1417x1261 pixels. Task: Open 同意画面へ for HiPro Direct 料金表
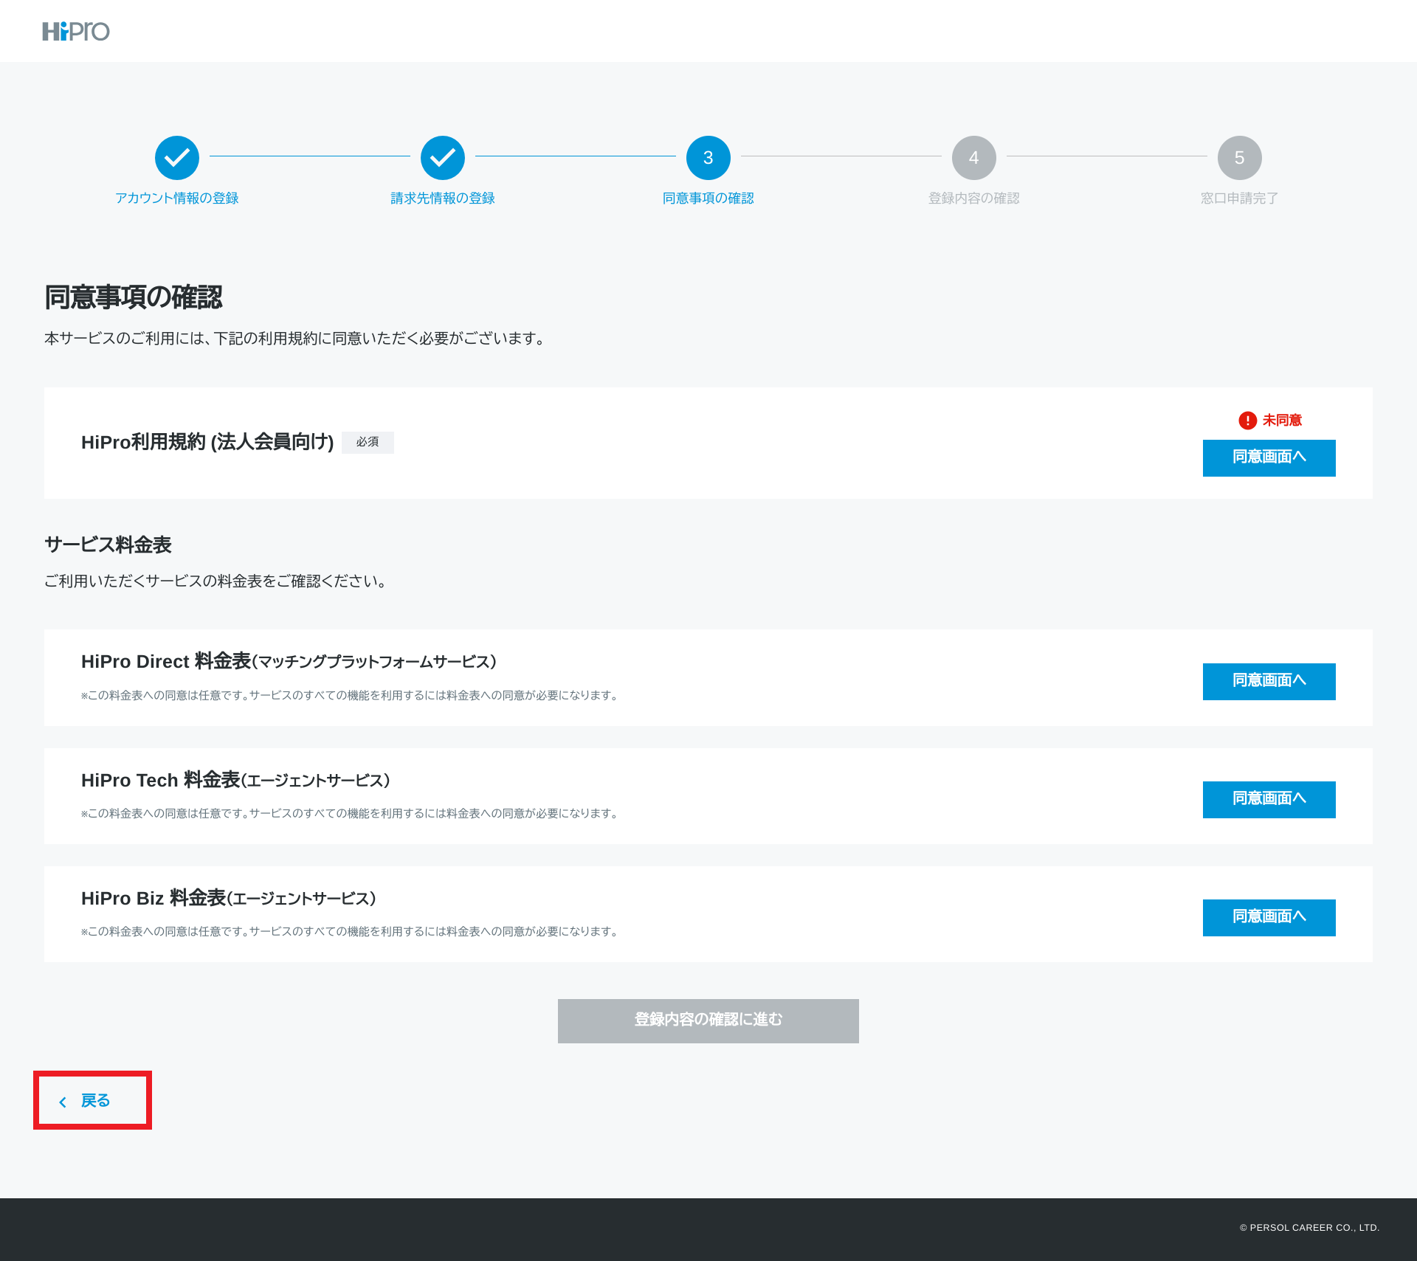(1268, 681)
